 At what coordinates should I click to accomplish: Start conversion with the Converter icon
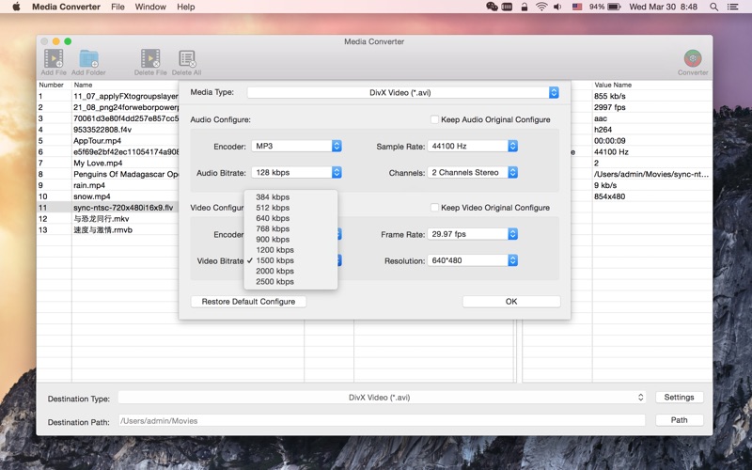[693, 58]
